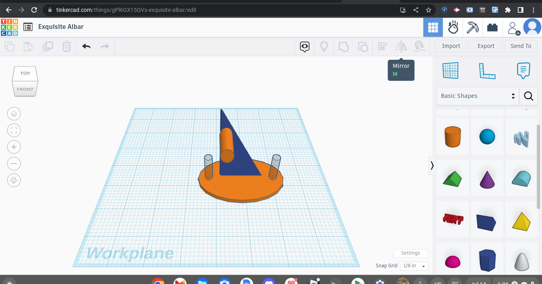The image size is (542, 284).
Task: Toggle show all hidden lightbulb icon
Action: [324, 46]
